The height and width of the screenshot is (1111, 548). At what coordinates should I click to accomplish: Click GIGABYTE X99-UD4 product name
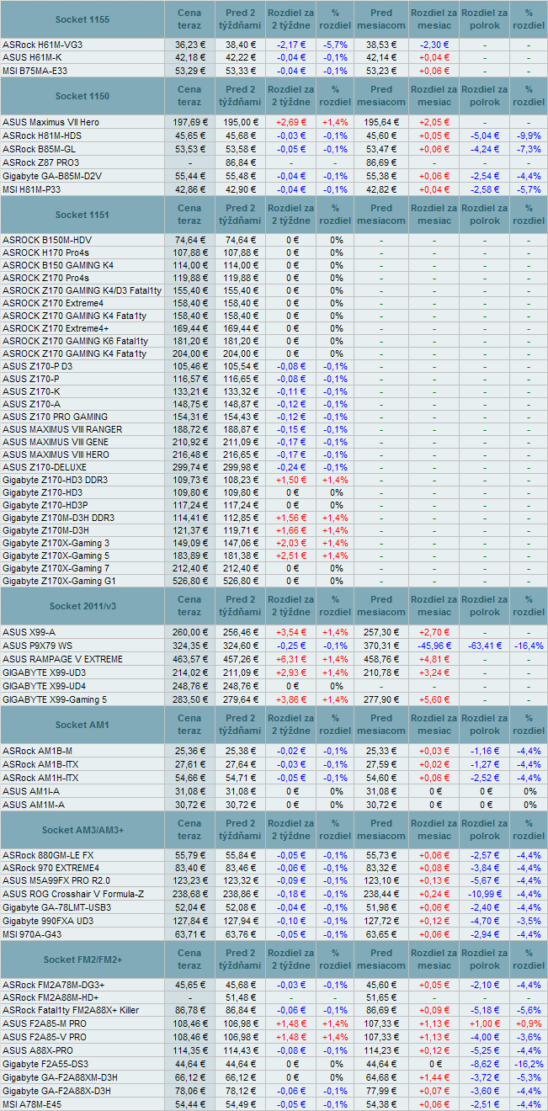coord(44,686)
